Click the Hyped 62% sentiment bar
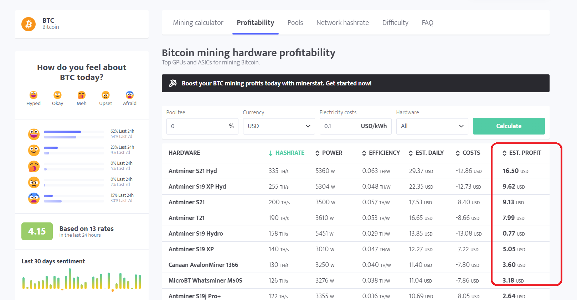577x300 pixels. pos(74,132)
